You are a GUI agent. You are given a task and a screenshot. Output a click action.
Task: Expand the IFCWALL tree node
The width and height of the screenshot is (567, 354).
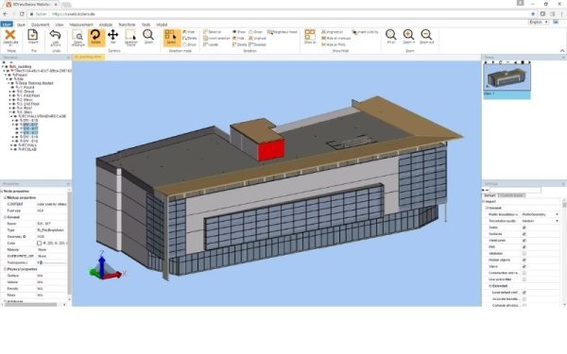pyautogui.click(x=10, y=144)
